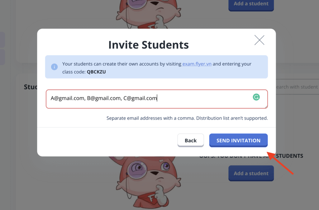Open the exam.flyer.vn link
Viewport: 319px width, 210px height.
click(x=197, y=64)
